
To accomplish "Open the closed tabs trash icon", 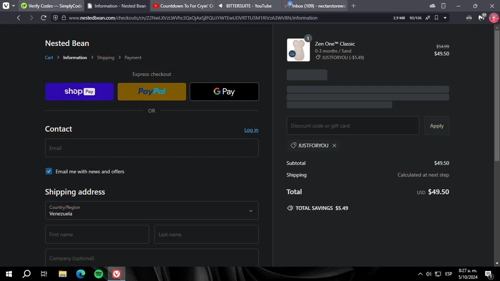I will [443, 6].
